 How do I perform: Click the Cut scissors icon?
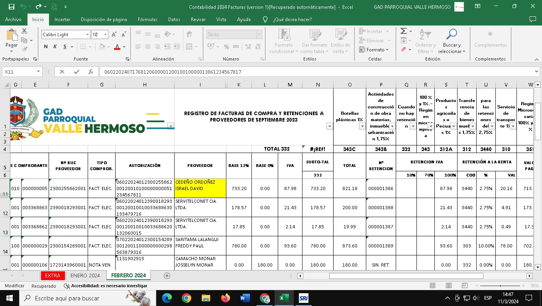(24, 31)
